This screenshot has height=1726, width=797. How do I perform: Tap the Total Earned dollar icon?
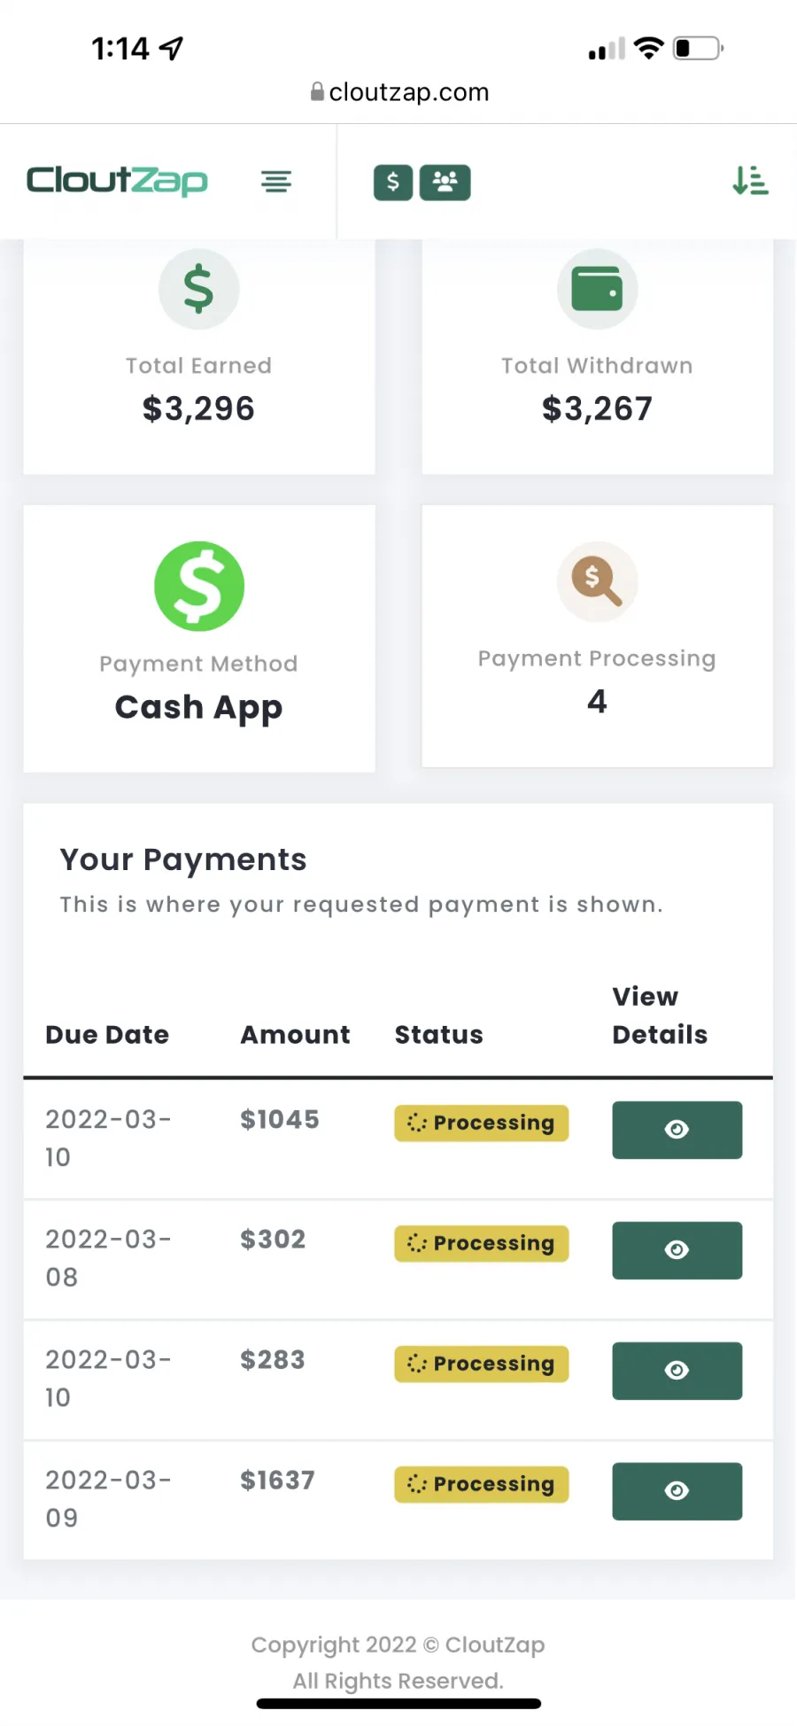click(x=198, y=289)
